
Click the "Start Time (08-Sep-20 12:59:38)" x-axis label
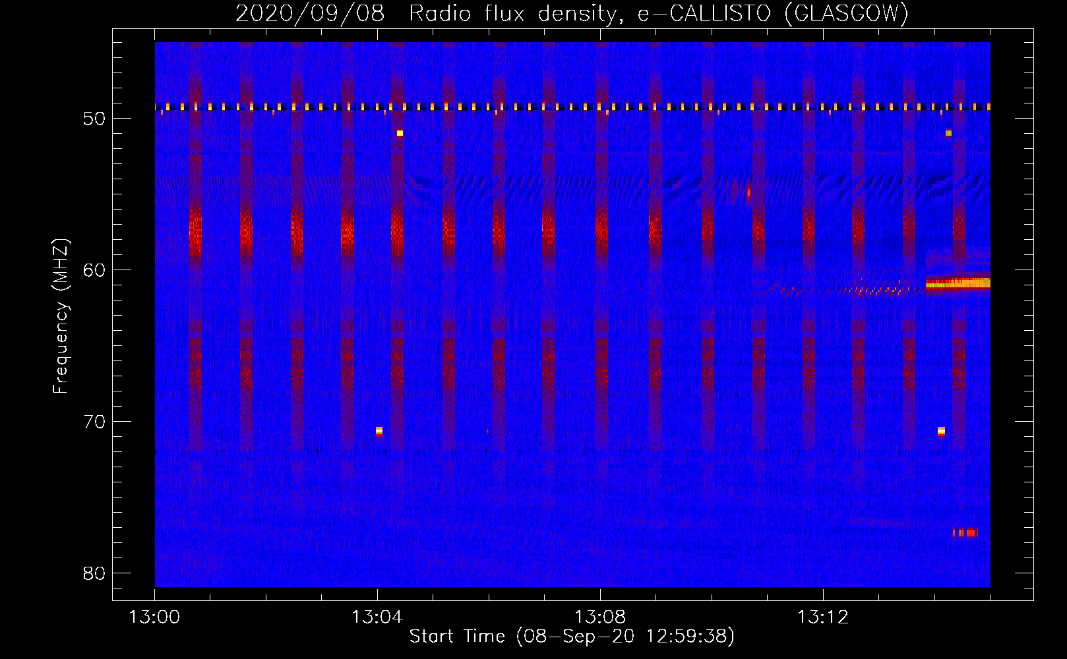tap(572, 637)
